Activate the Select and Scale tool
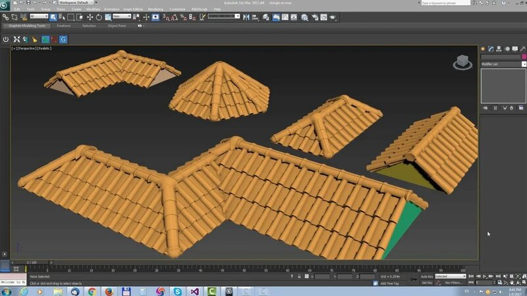The width and height of the screenshot is (527, 296). [108, 17]
